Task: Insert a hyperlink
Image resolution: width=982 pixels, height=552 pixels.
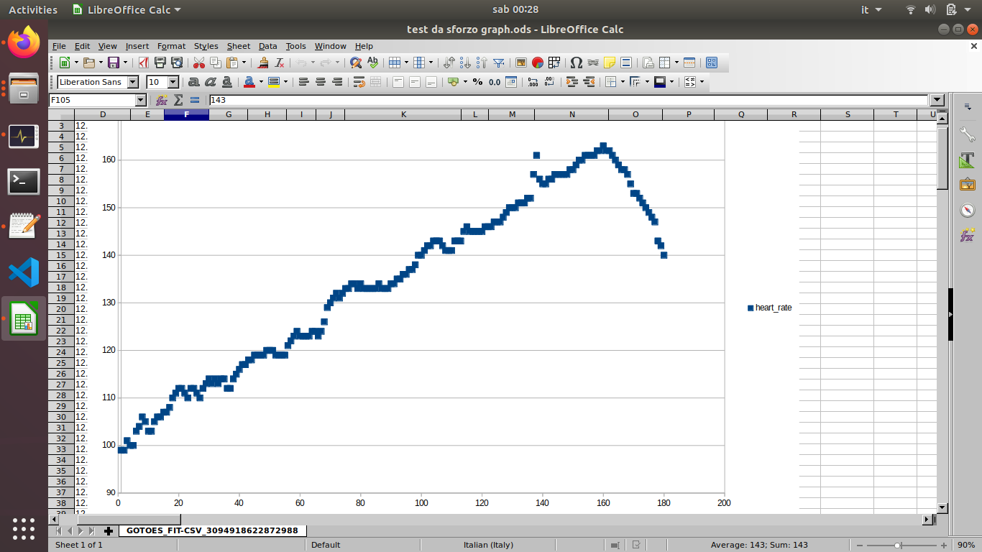Action: coord(593,63)
